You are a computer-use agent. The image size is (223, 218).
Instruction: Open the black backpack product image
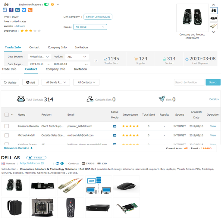[14, 207]
